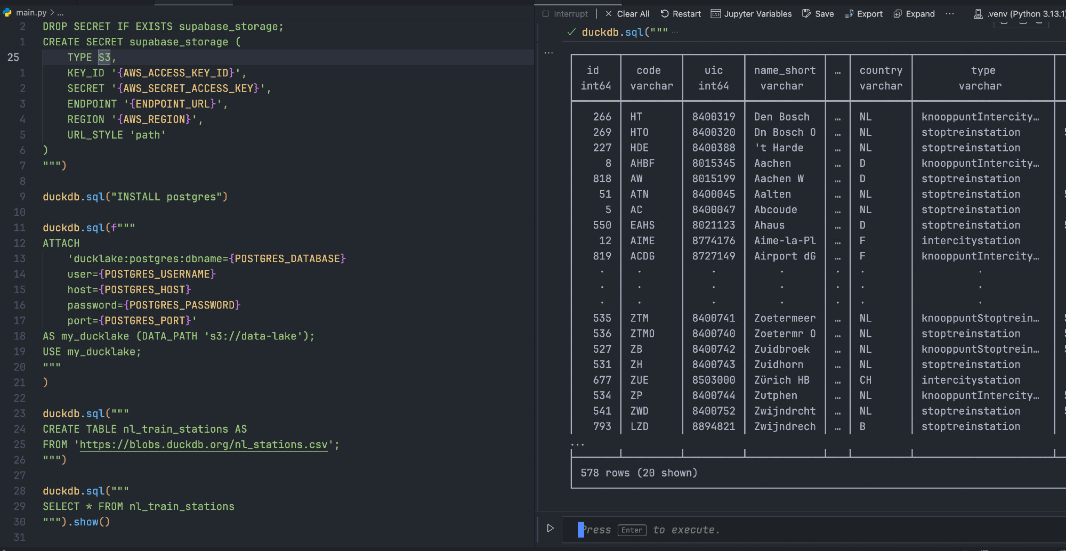The width and height of the screenshot is (1066, 551).
Task: Click the DATA_PATH 's3://data-lake' line
Action: (x=179, y=336)
